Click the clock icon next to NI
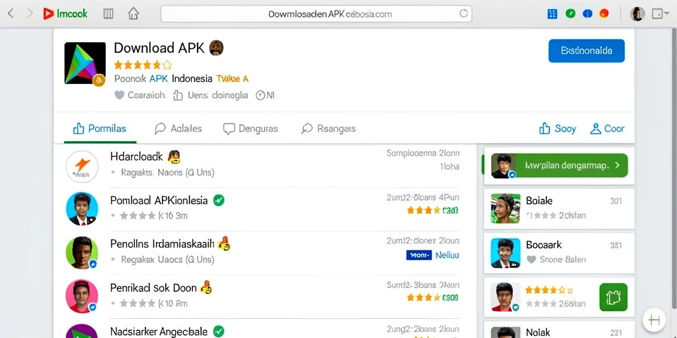Image resolution: width=677 pixels, height=338 pixels. (260, 95)
